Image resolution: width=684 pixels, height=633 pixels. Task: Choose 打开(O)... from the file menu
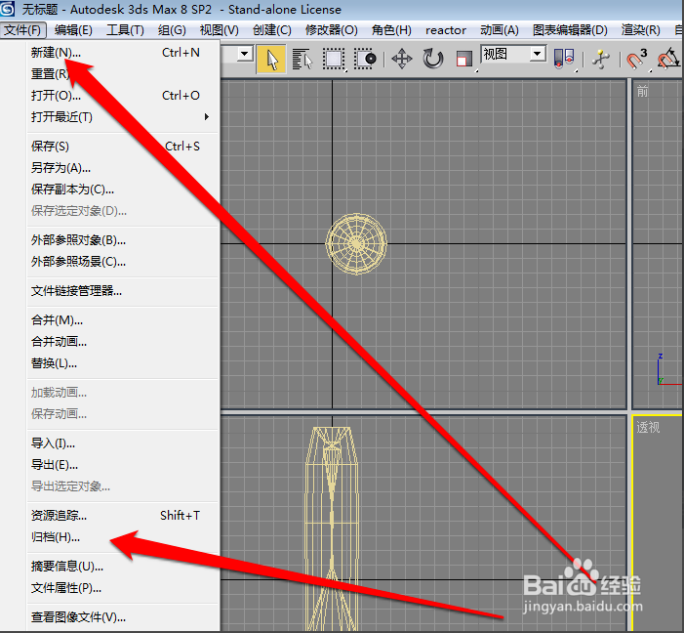123,95
